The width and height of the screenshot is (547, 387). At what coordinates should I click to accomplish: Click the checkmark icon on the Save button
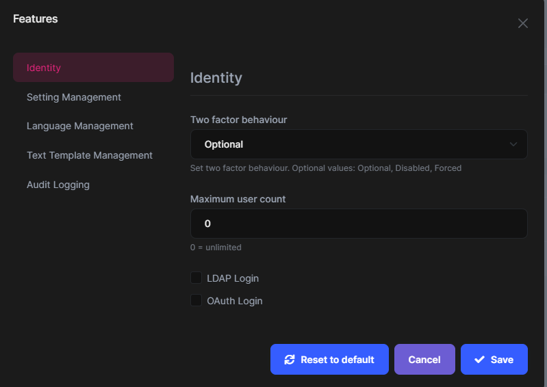click(479, 360)
